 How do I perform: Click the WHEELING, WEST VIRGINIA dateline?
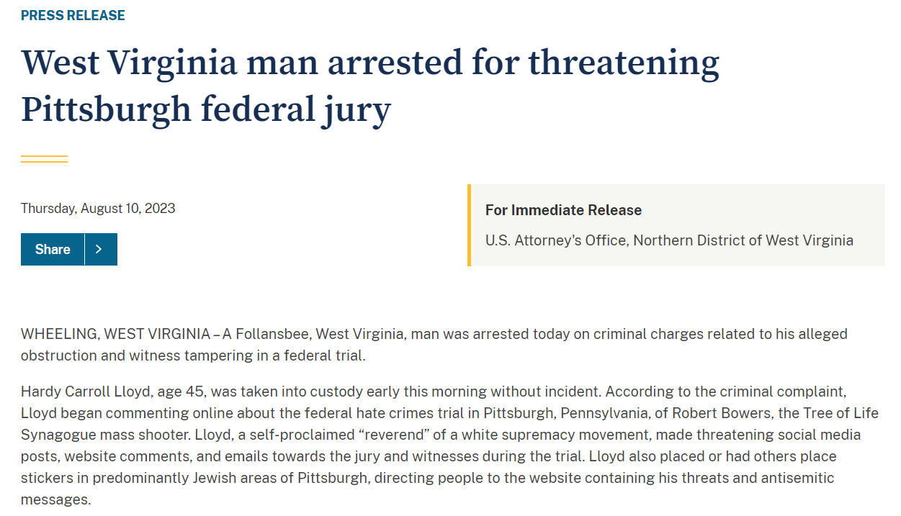(115, 334)
